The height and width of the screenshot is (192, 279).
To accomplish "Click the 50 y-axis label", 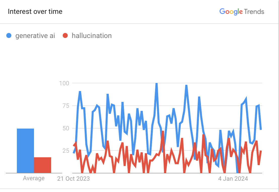I will click(65, 128).
